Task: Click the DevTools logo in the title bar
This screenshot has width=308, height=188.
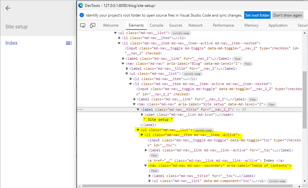Action: (80, 5)
